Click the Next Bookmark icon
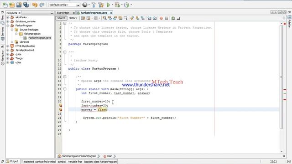 [137, 18]
